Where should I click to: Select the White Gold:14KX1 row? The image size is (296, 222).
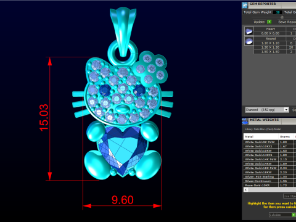269,155
